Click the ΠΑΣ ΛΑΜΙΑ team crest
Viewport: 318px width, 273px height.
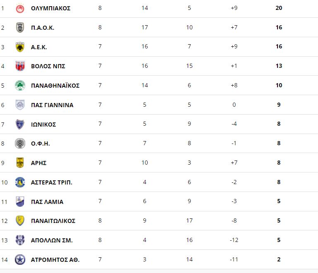[x=20, y=201]
